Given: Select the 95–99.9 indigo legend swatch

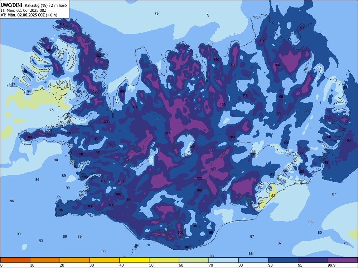Looking at the screenshot, I should tap(313, 260).
